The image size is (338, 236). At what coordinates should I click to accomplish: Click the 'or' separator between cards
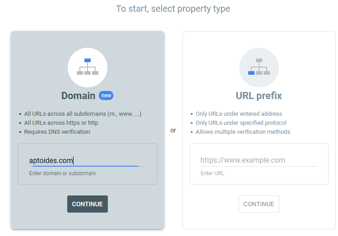tap(173, 131)
